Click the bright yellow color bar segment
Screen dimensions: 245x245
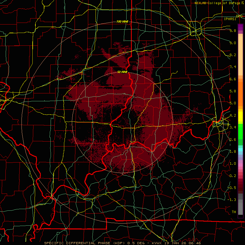click(240, 117)
